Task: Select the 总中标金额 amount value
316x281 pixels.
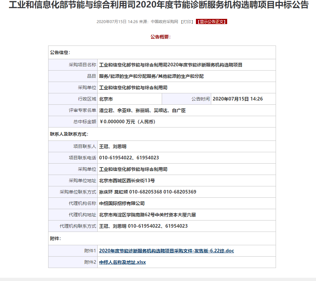Action: click(x=127, y=122)
